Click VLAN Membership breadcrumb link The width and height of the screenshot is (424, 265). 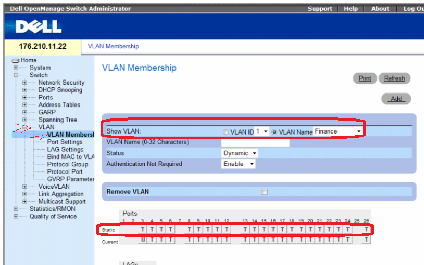[114, 46]
